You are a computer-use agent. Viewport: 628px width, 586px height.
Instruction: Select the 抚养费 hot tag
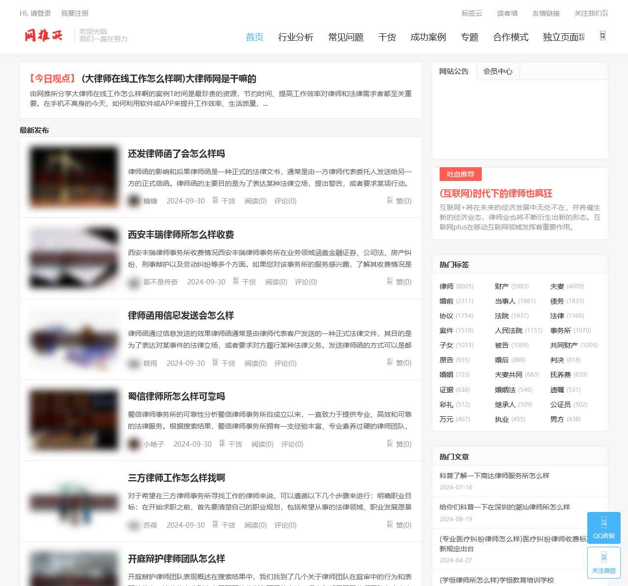tap(561, 375)
